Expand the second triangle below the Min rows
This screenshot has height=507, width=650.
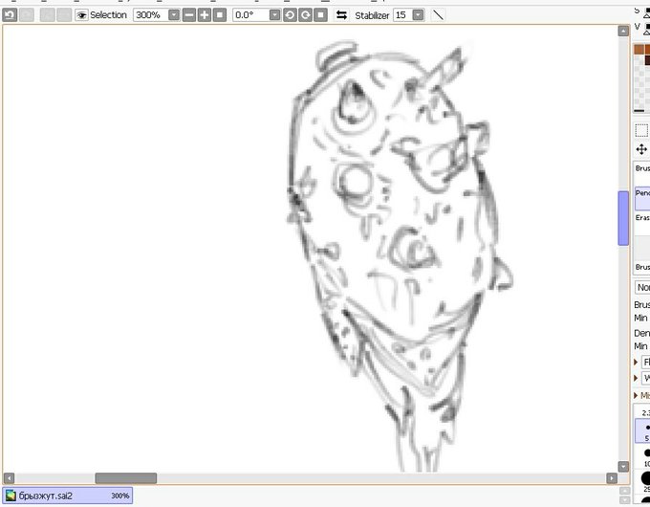(636, 378)
